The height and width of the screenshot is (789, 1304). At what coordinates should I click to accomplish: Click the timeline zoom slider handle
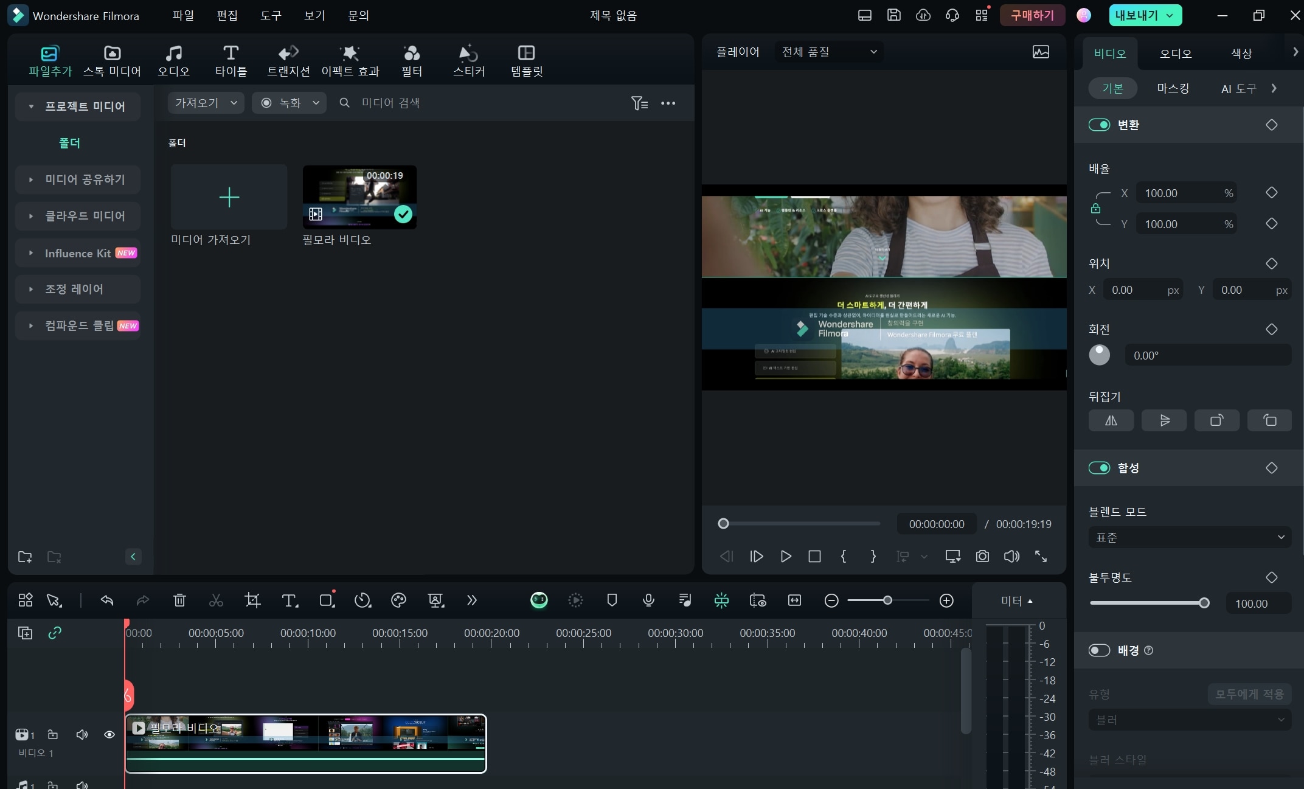coord(887,600)
